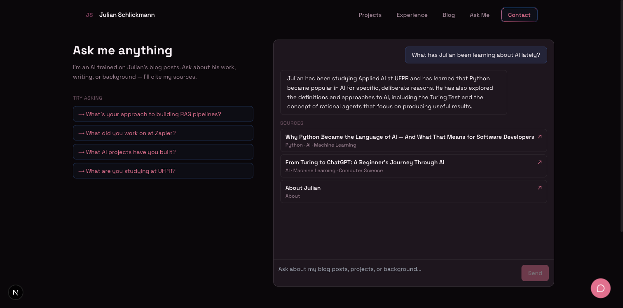623x308 pixels.
Task: Click the page vertical scrollbar
Action: pos(621,115)
